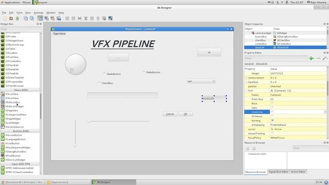
Task: Toggle Underline font property checkbox
Action: click(x=272, y=112)
